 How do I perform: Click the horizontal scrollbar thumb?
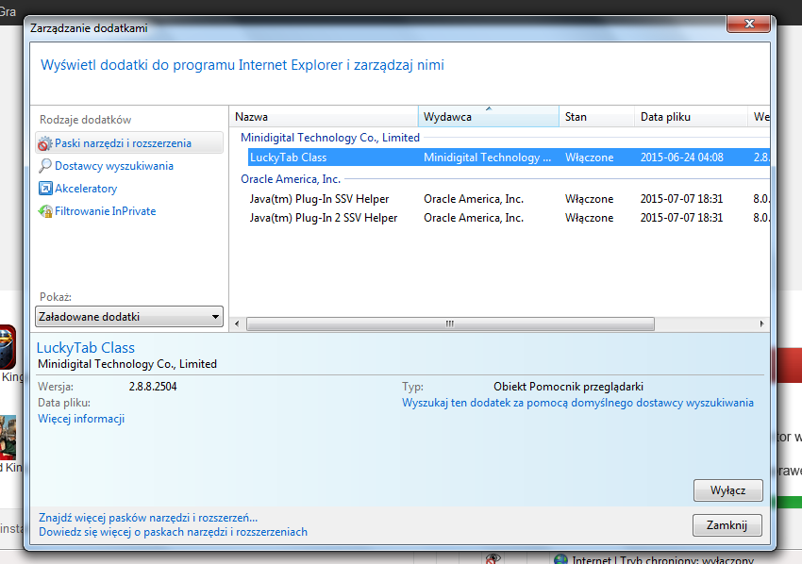(x=450, y=323)
